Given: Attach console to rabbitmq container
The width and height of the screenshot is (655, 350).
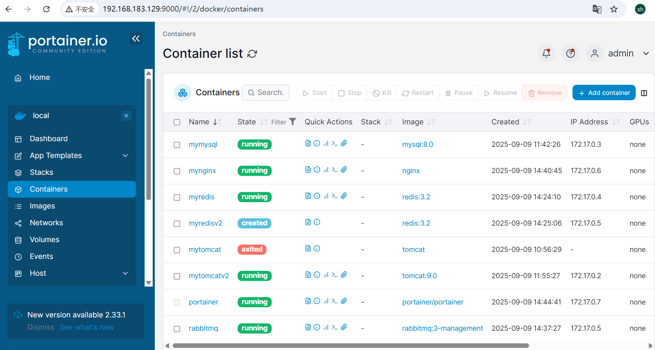Looking at the screenshot, I should [x=344, y=327].
